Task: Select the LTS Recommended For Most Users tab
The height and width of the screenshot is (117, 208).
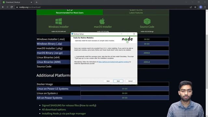Action: (70, 12)
